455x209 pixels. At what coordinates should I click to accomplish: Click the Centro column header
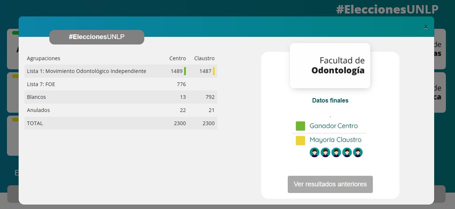coord(177,58)
